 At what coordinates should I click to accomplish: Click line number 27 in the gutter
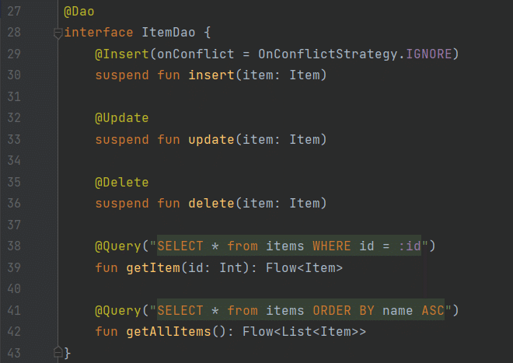pos(14,12)
